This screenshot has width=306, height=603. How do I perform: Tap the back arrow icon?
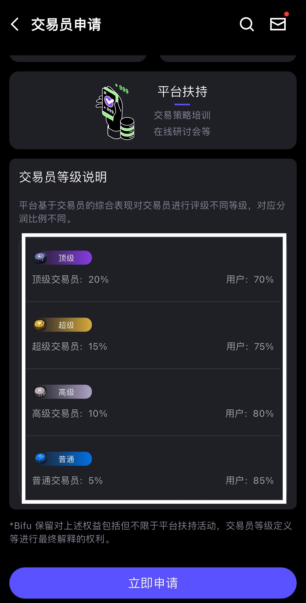(15, 24)
